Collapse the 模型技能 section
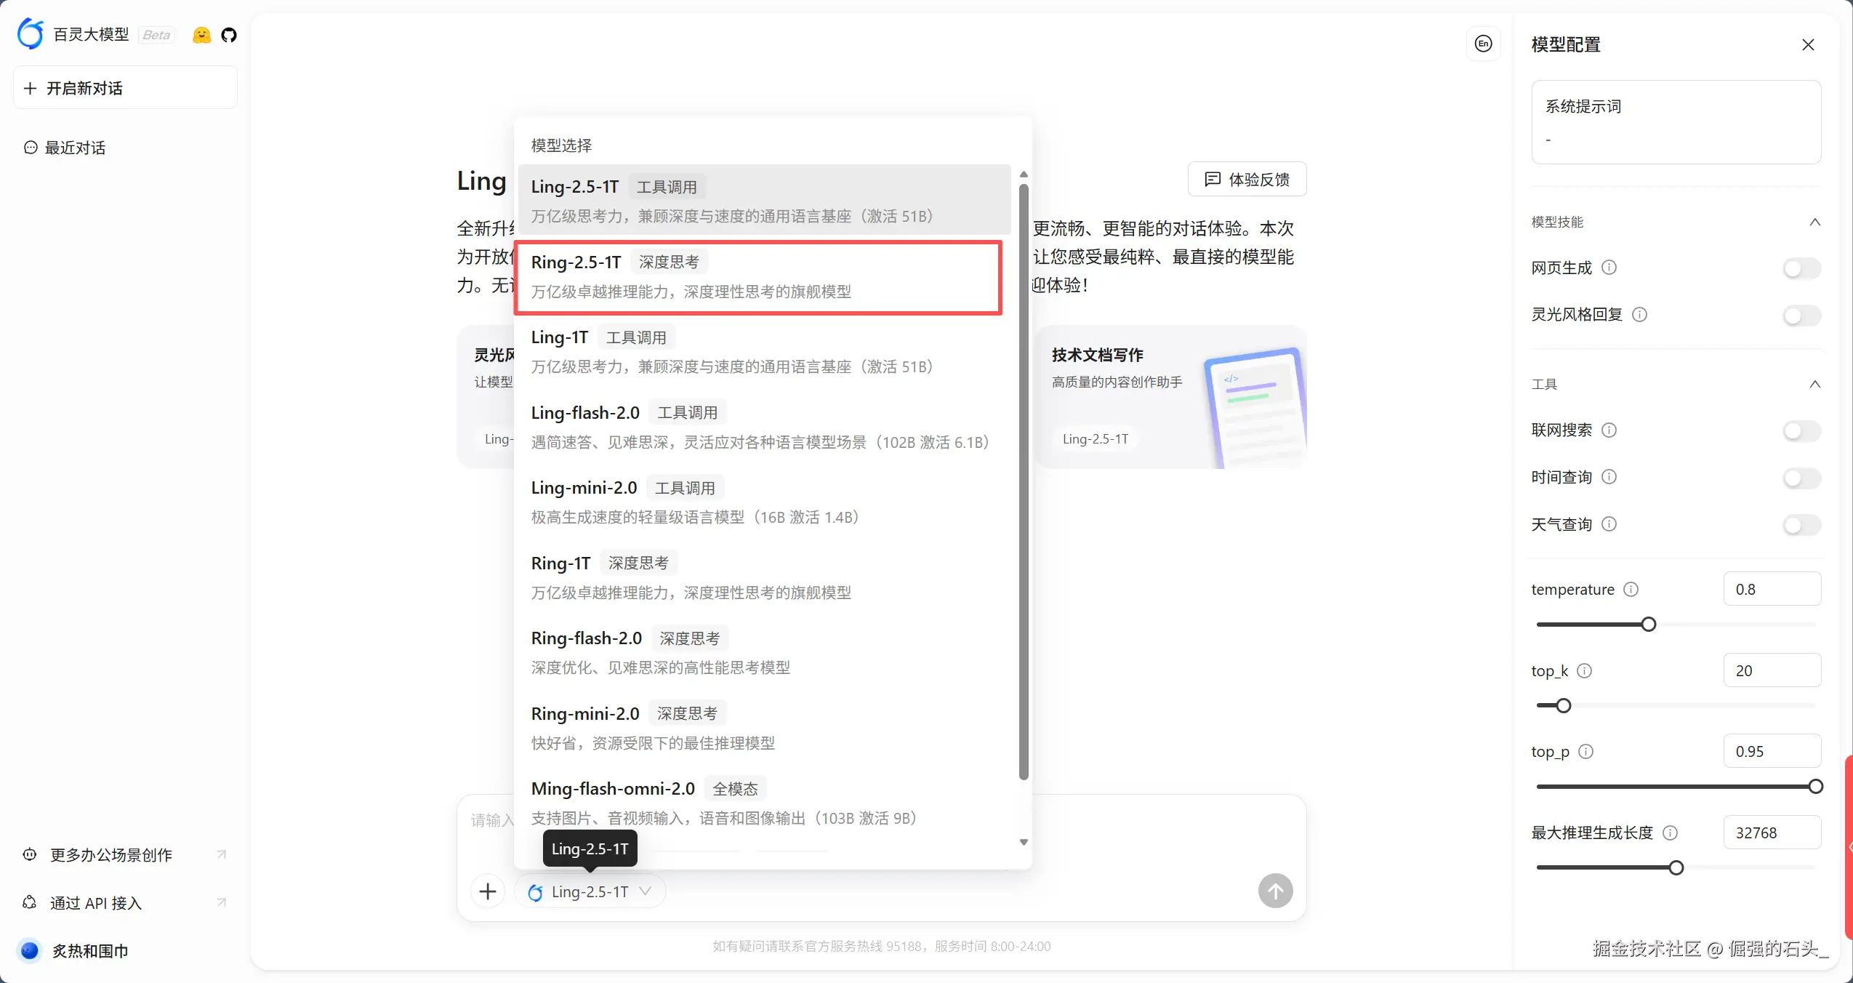Screen dimensions: 1853x983 [x=1814, y=222]
